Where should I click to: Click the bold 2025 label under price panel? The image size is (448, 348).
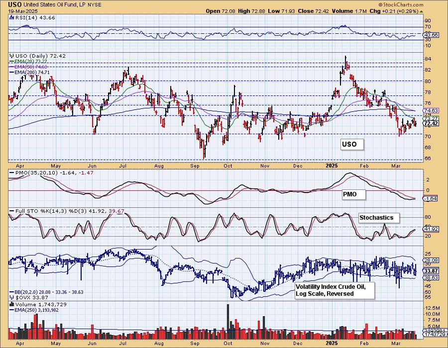pyautogui.click(x=333, y=166)
